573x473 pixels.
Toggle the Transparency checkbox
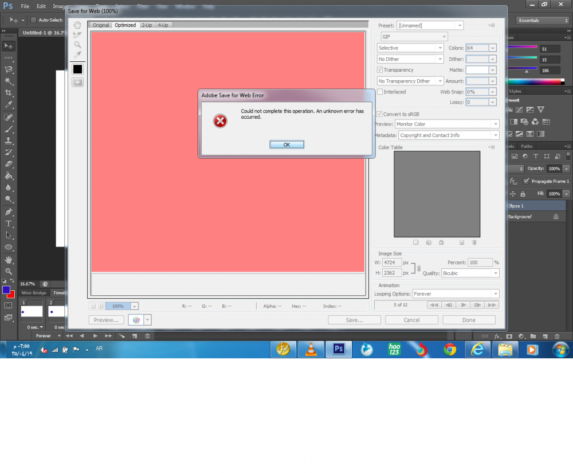tap(380, 70)
